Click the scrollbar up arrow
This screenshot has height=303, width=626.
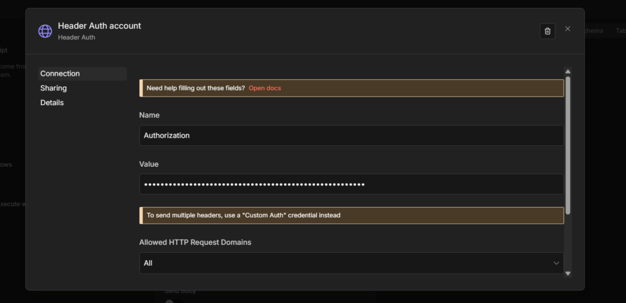point(568,71)
